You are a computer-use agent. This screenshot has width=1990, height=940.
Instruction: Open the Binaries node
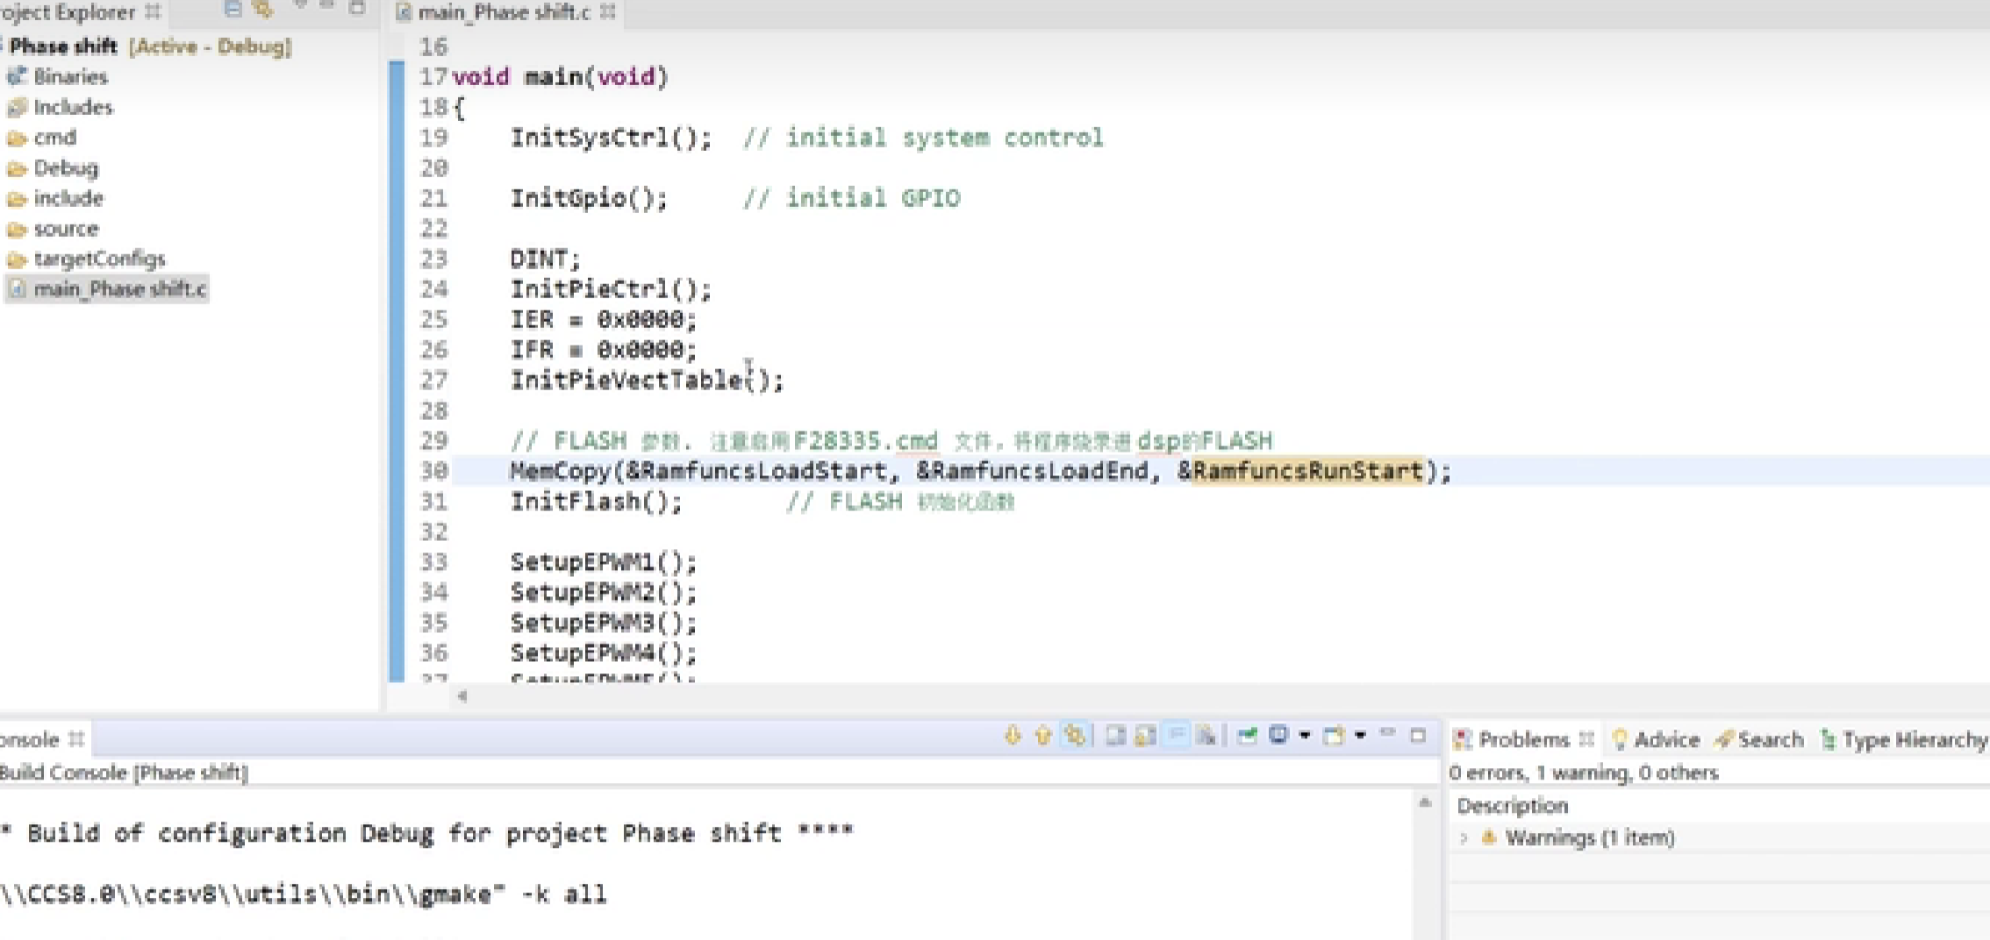(x=58, y=77)
